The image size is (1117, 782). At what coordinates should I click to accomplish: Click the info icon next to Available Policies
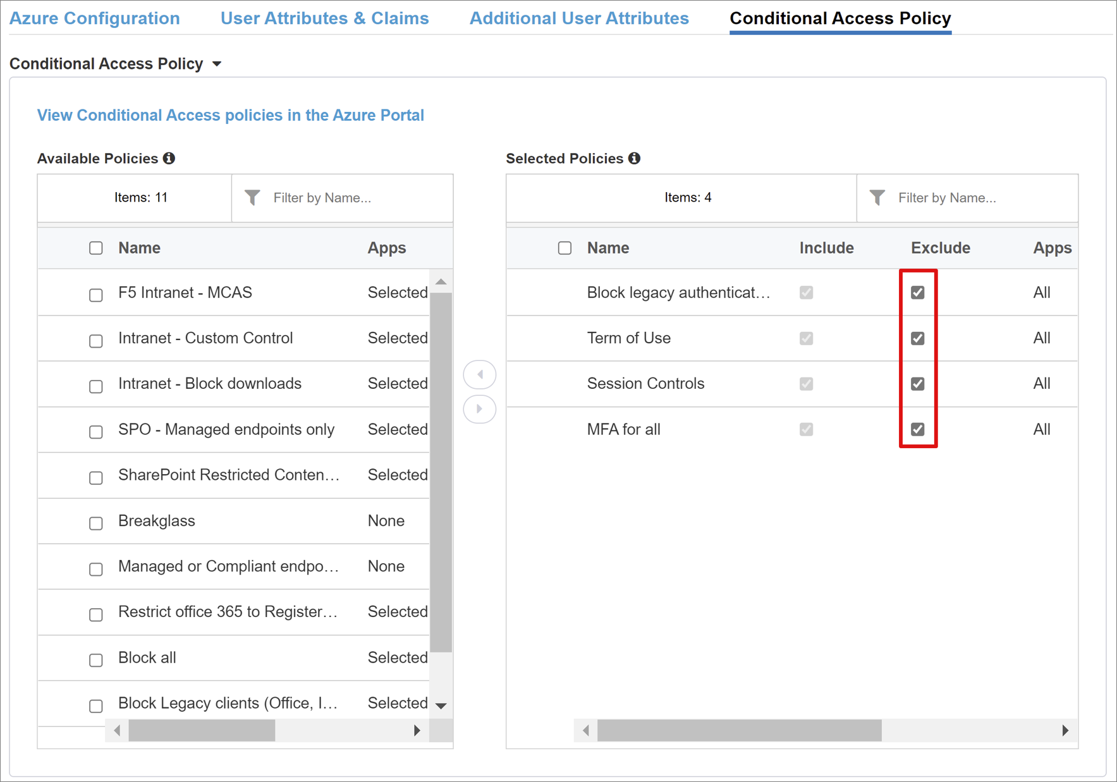click(168, 158)
